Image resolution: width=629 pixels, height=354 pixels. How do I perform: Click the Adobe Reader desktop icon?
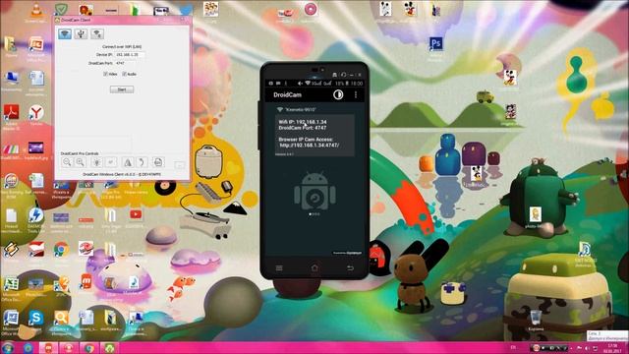11,113
